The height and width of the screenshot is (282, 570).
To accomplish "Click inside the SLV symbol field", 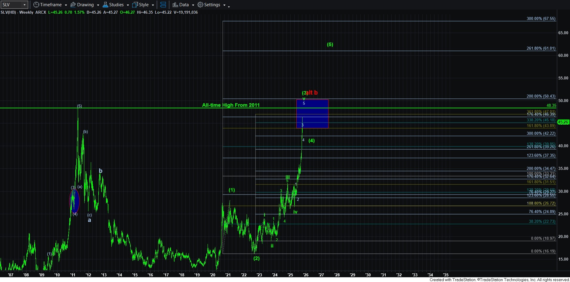I will point(11,5).
